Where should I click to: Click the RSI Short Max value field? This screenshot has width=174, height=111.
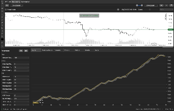(21, 89)
